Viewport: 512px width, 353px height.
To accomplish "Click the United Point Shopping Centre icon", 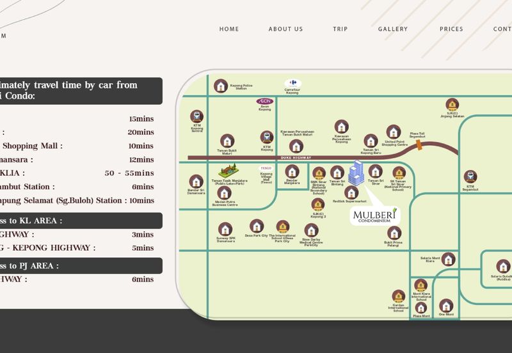I will coord(393,132).
